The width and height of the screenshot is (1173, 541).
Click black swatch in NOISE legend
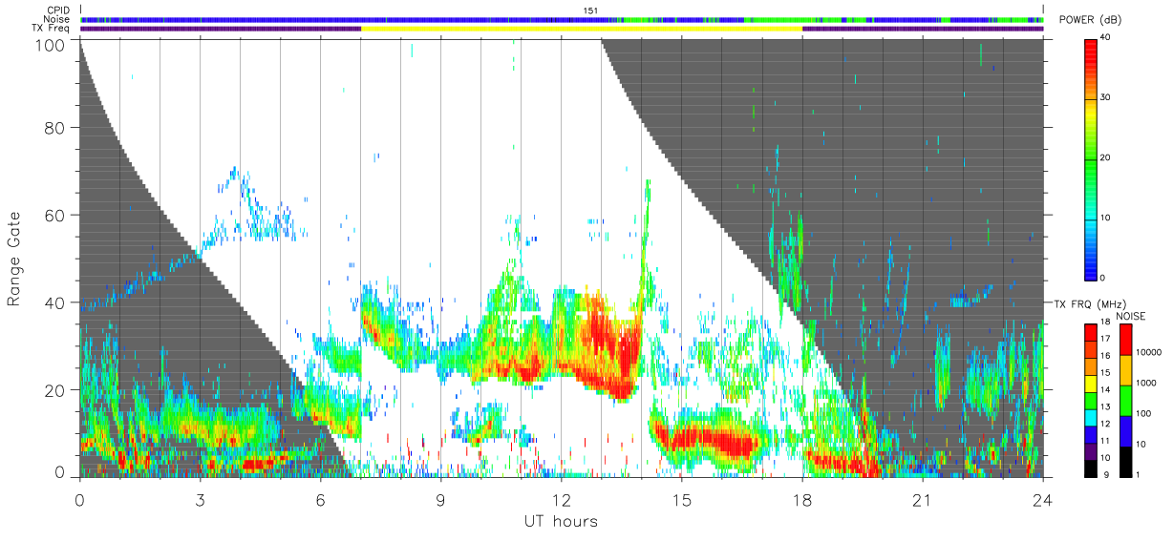(1126, 460)
